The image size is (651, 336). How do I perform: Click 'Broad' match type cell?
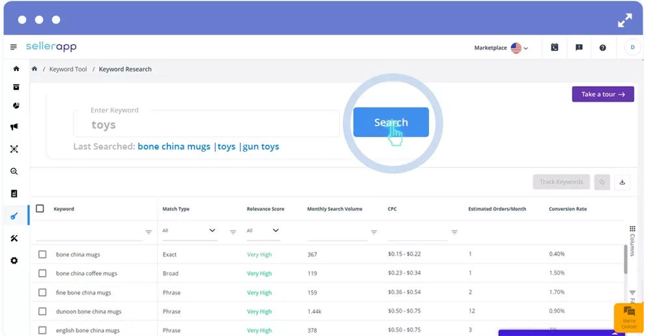[170, 273]
